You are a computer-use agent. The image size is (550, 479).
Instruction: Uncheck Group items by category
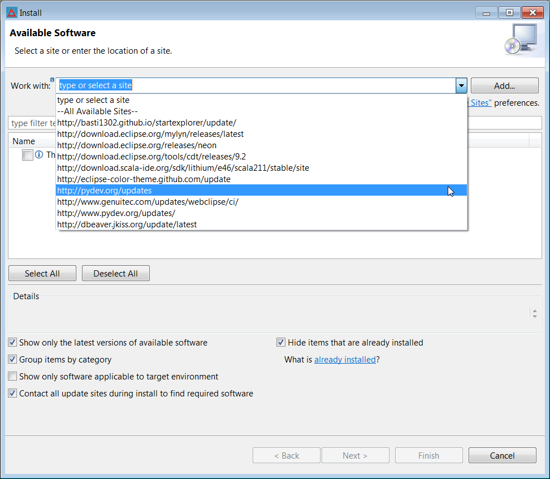tap(12, 359)
